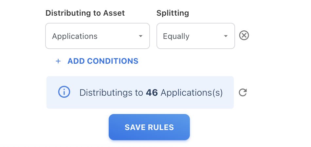
Task: Open the Distributing to Asset dropdown
Action: point(97,36)
